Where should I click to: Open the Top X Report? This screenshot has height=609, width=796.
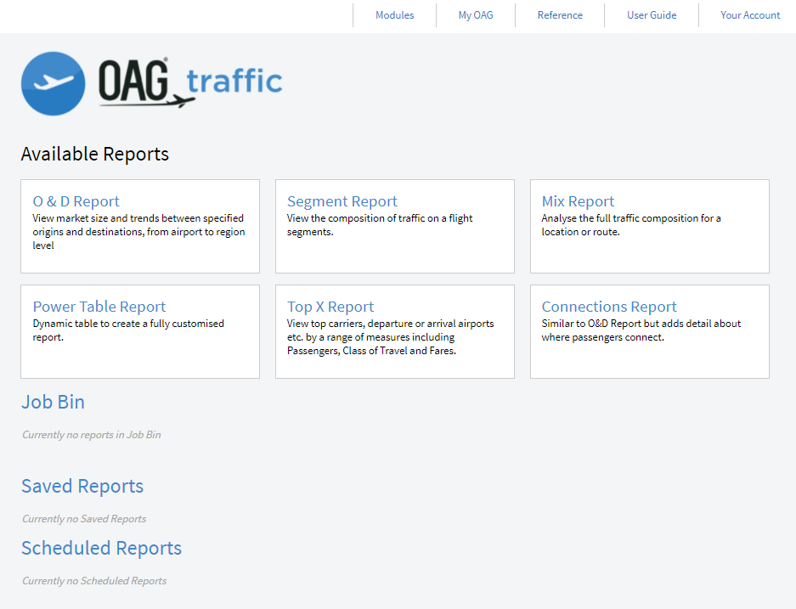(330, 307)
